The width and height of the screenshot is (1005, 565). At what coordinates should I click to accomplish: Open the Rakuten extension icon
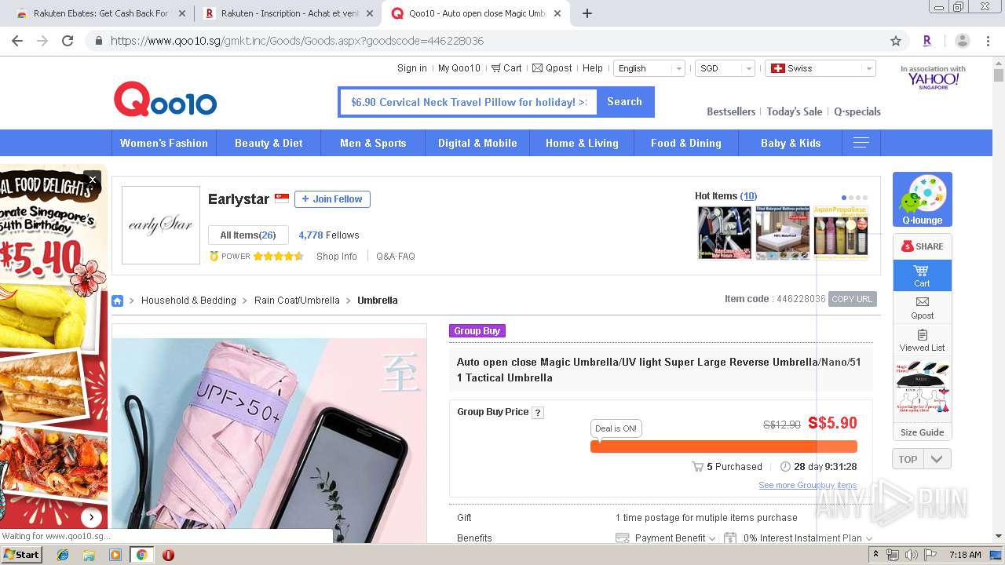[927, 41]
